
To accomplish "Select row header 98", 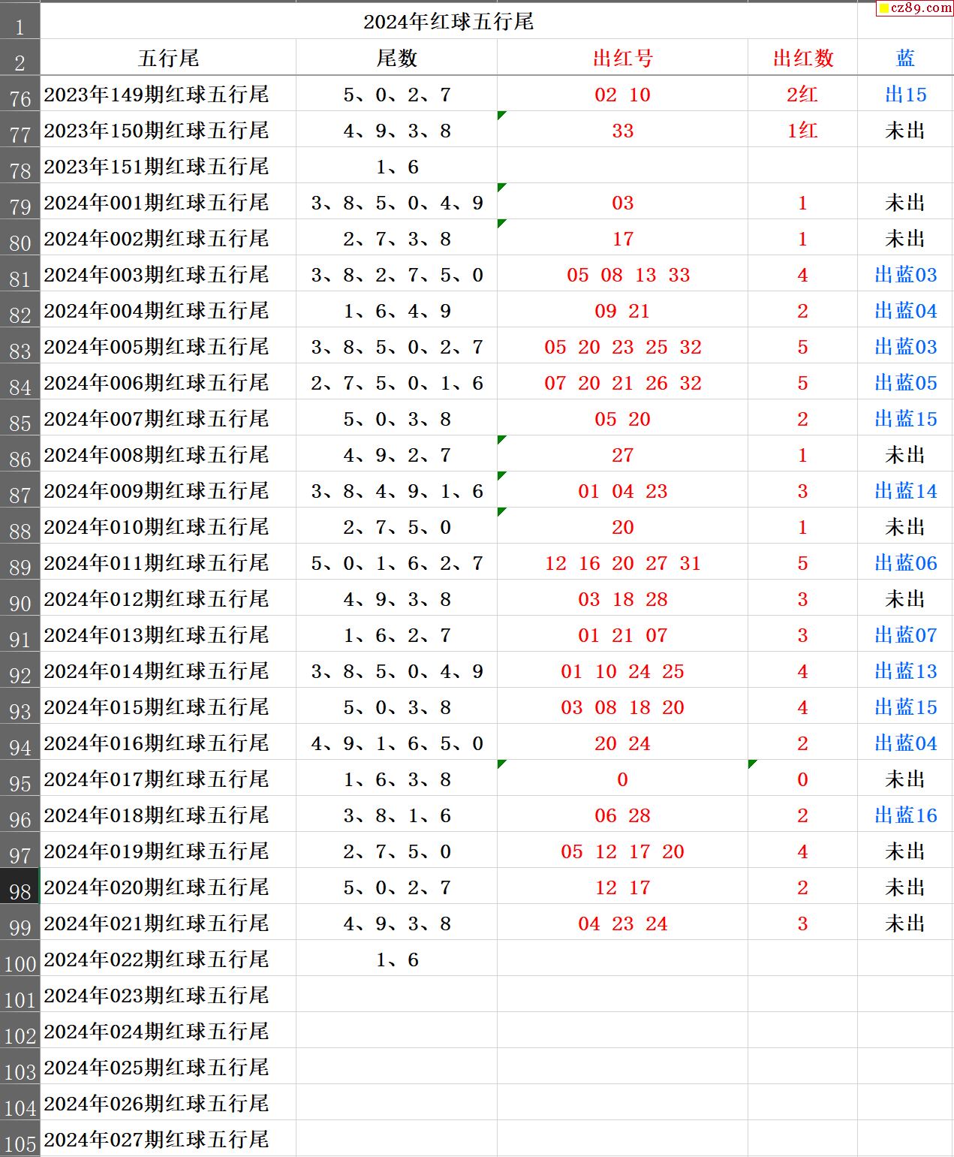I will click(20, 887).
